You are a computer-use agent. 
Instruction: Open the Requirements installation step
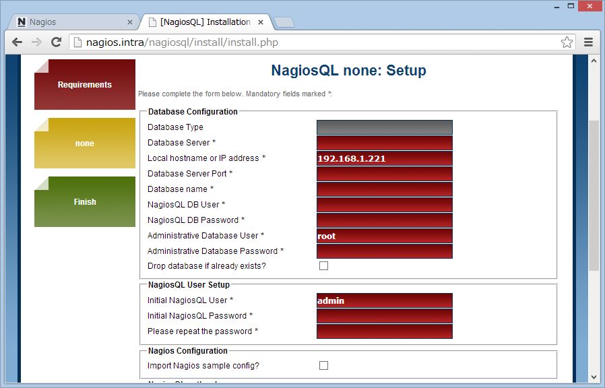pos(85,84)
